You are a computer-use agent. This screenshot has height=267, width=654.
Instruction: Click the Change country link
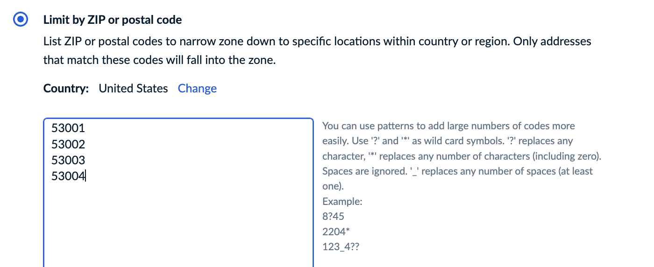(x=197, y=89)
